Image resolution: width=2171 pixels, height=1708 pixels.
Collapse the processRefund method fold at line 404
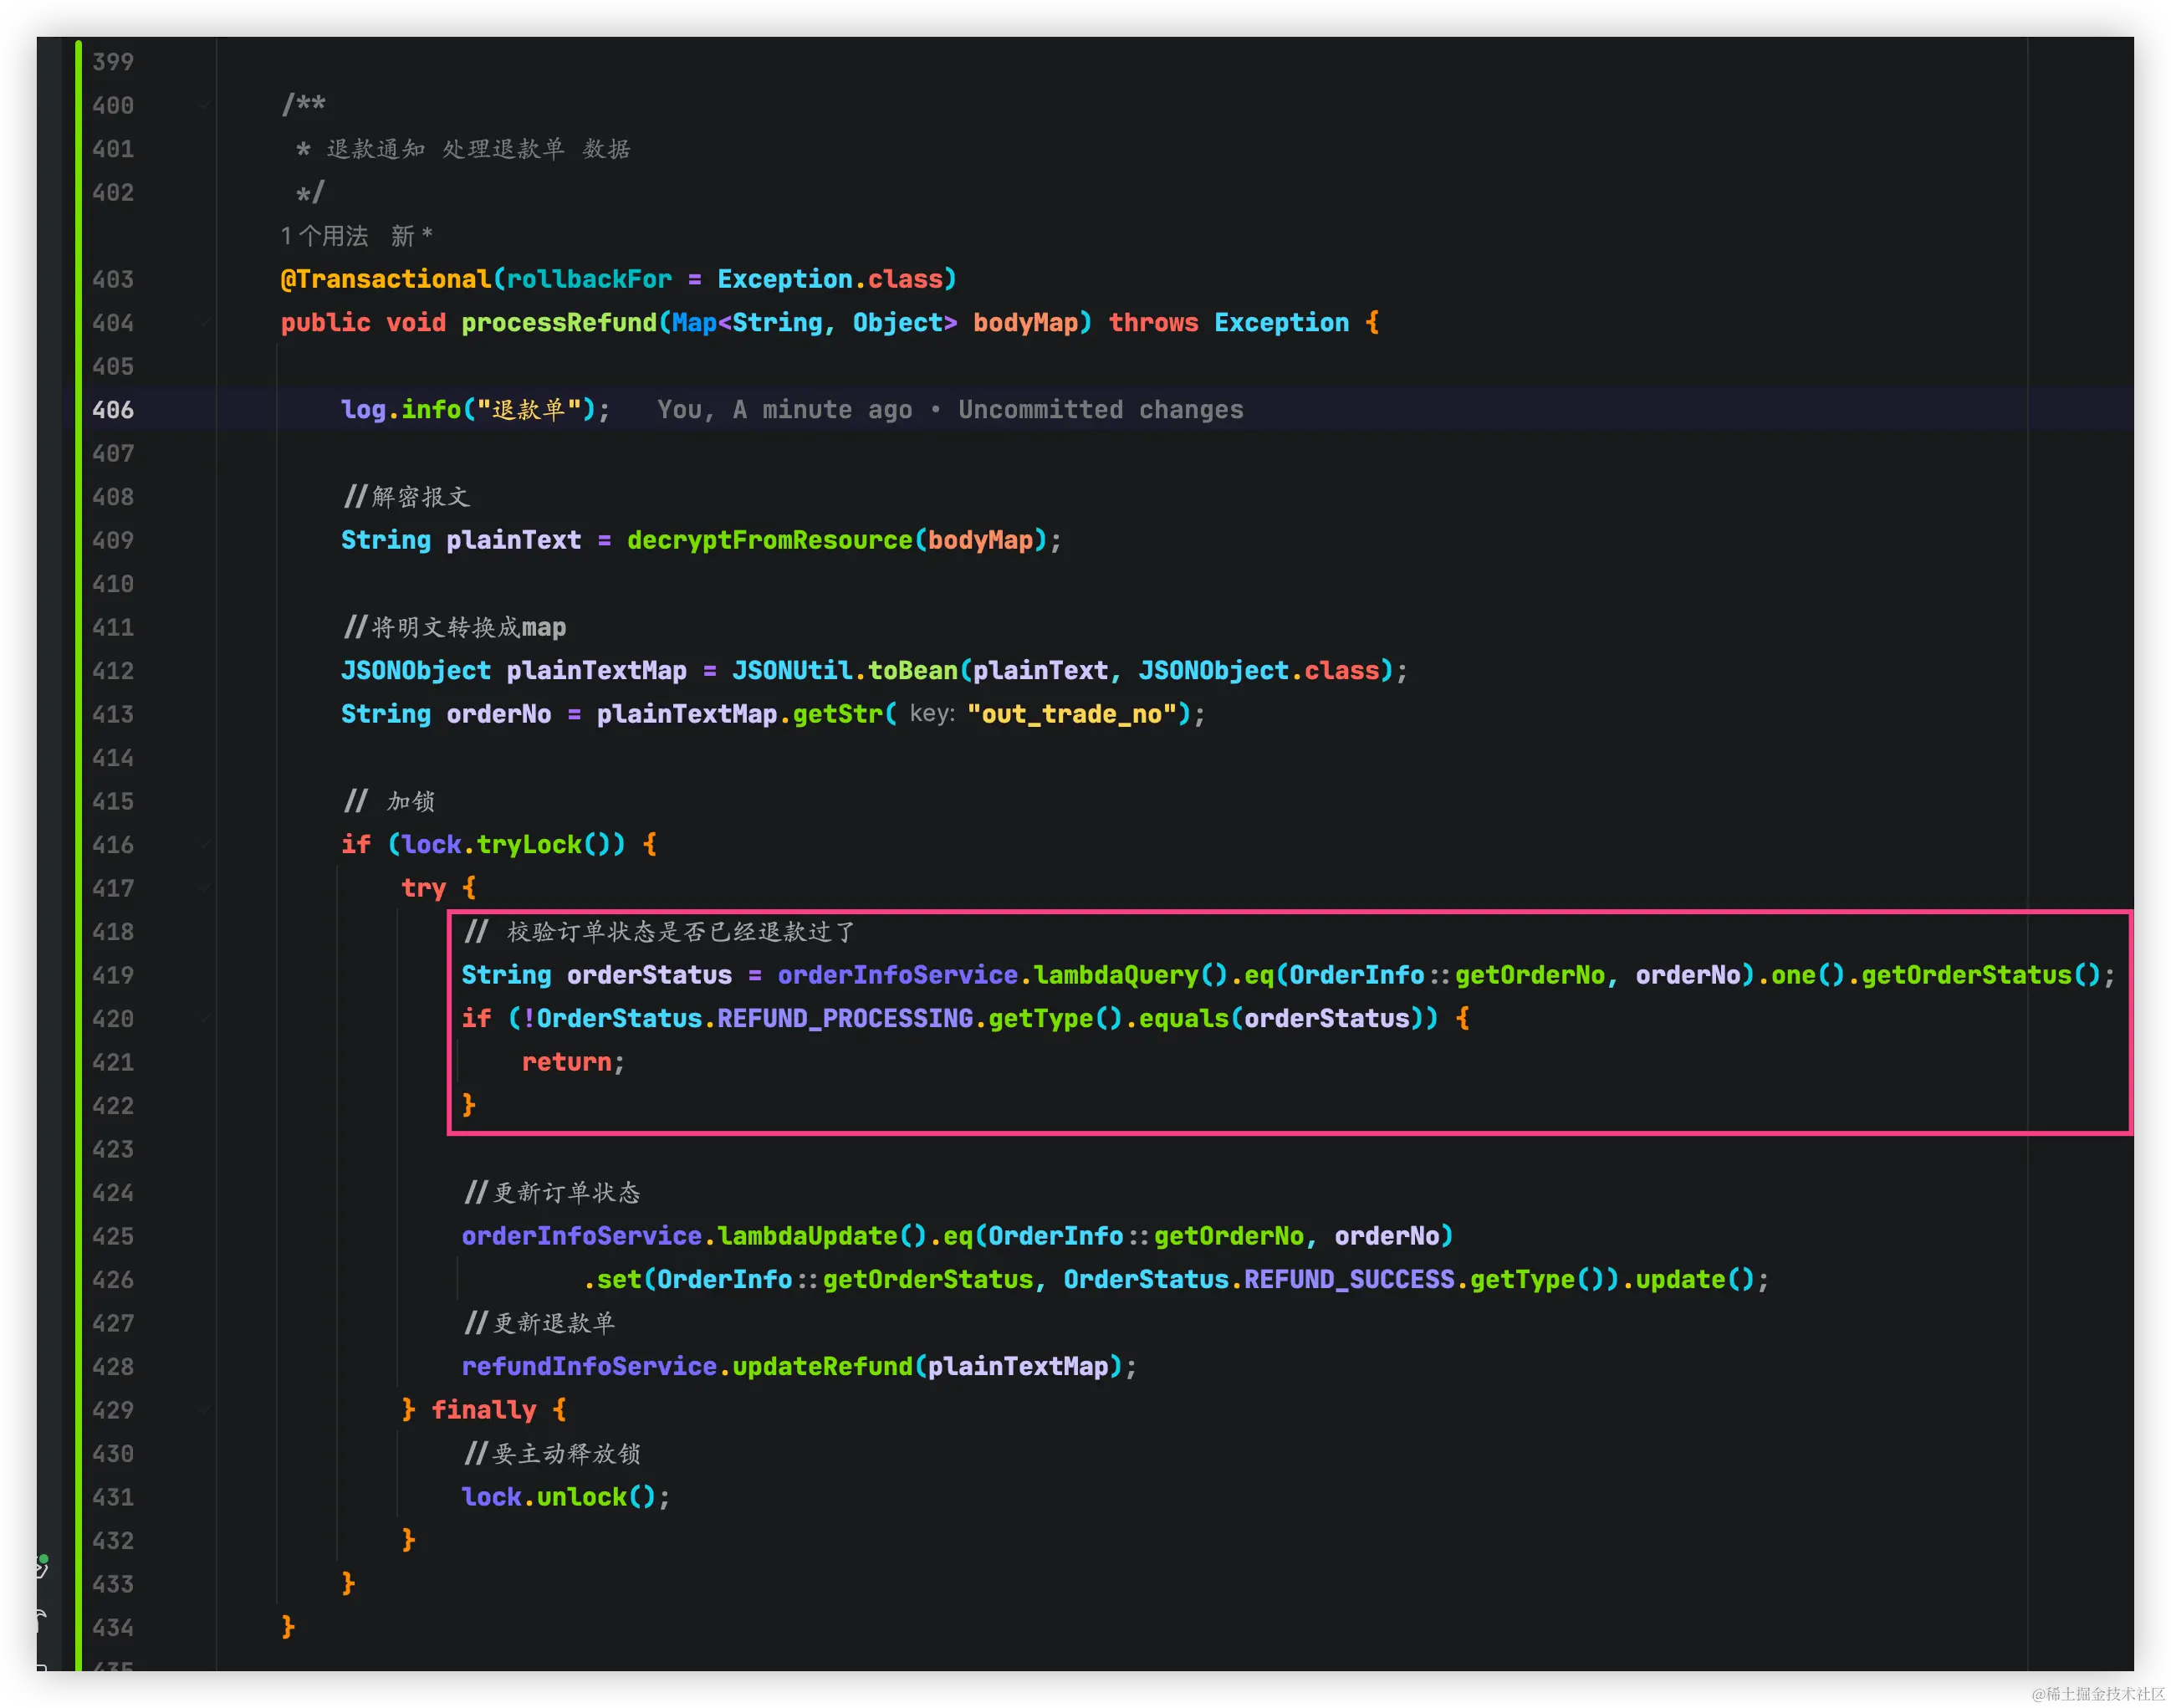pyautogui.click(x=203, y=323)
